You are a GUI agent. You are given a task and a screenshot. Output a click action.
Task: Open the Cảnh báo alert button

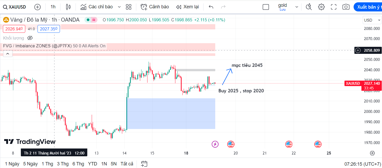155,7
